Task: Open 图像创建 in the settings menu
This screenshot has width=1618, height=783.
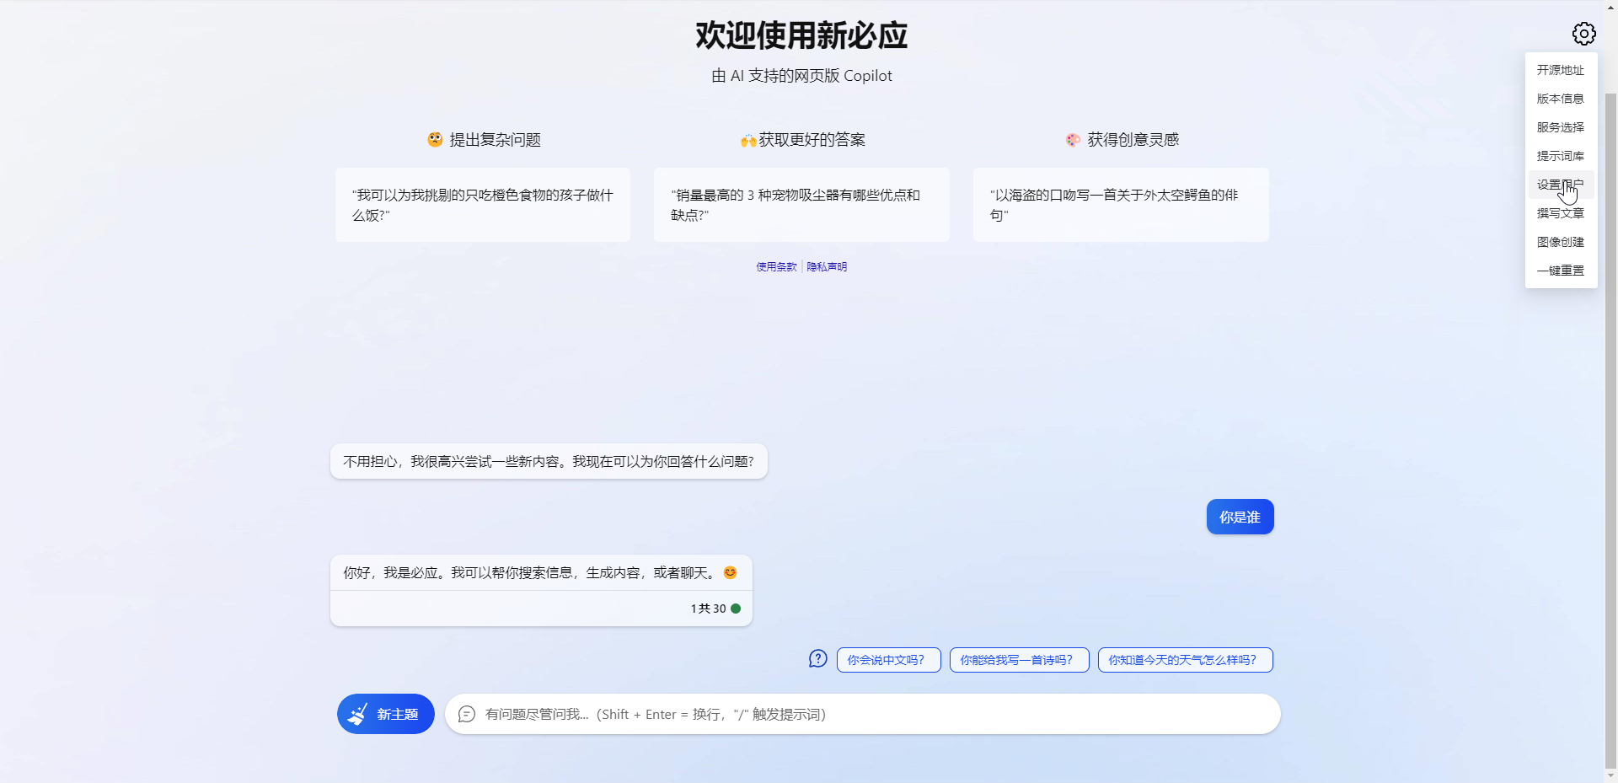Action: (x=1560, y=242)
